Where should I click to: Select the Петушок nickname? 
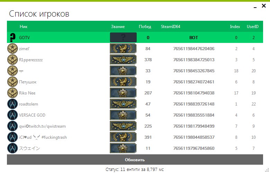(28, 82)
